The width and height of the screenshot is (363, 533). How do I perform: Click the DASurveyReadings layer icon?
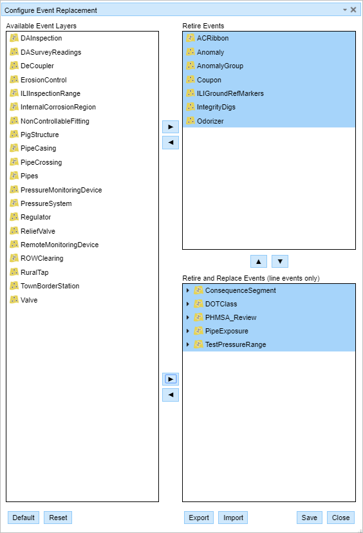pyautogui.click(x=14, y=51)
